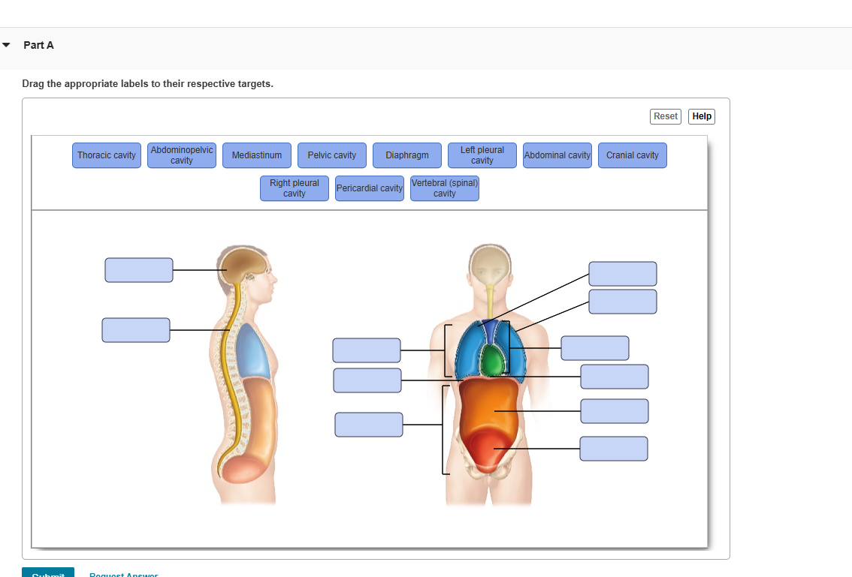
Task: Click the blank target beside the lower torso bracket
Action: 369,425
